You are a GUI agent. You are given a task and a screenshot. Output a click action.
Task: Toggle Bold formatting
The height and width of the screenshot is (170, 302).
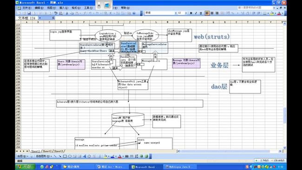click(191, 13)
